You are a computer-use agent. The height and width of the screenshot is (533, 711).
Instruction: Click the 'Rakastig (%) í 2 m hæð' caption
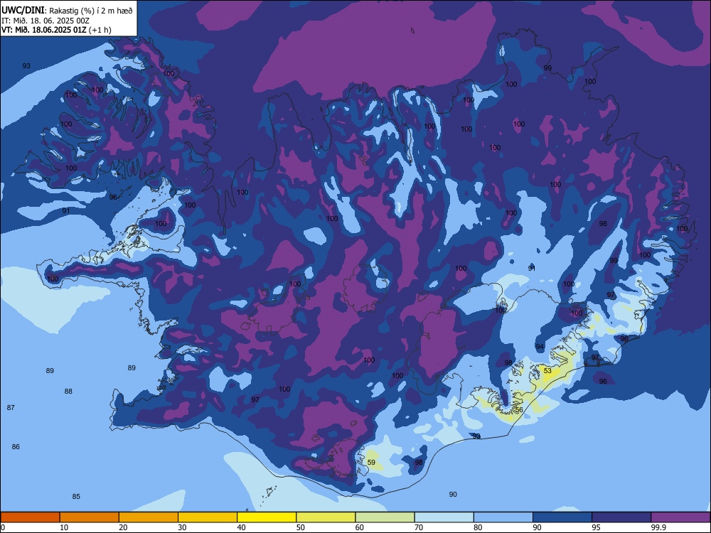point(91,11)
